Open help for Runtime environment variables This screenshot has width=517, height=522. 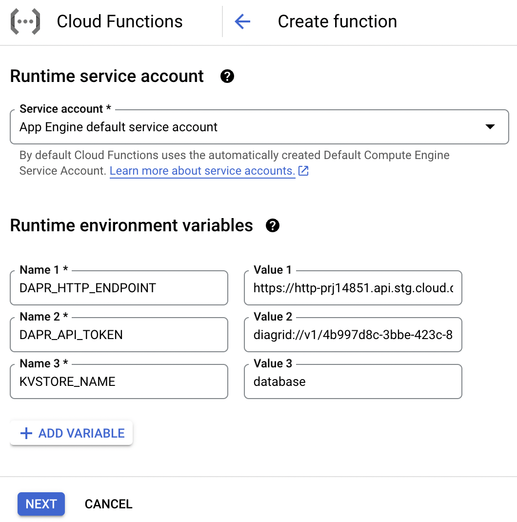tap(273, 226)
